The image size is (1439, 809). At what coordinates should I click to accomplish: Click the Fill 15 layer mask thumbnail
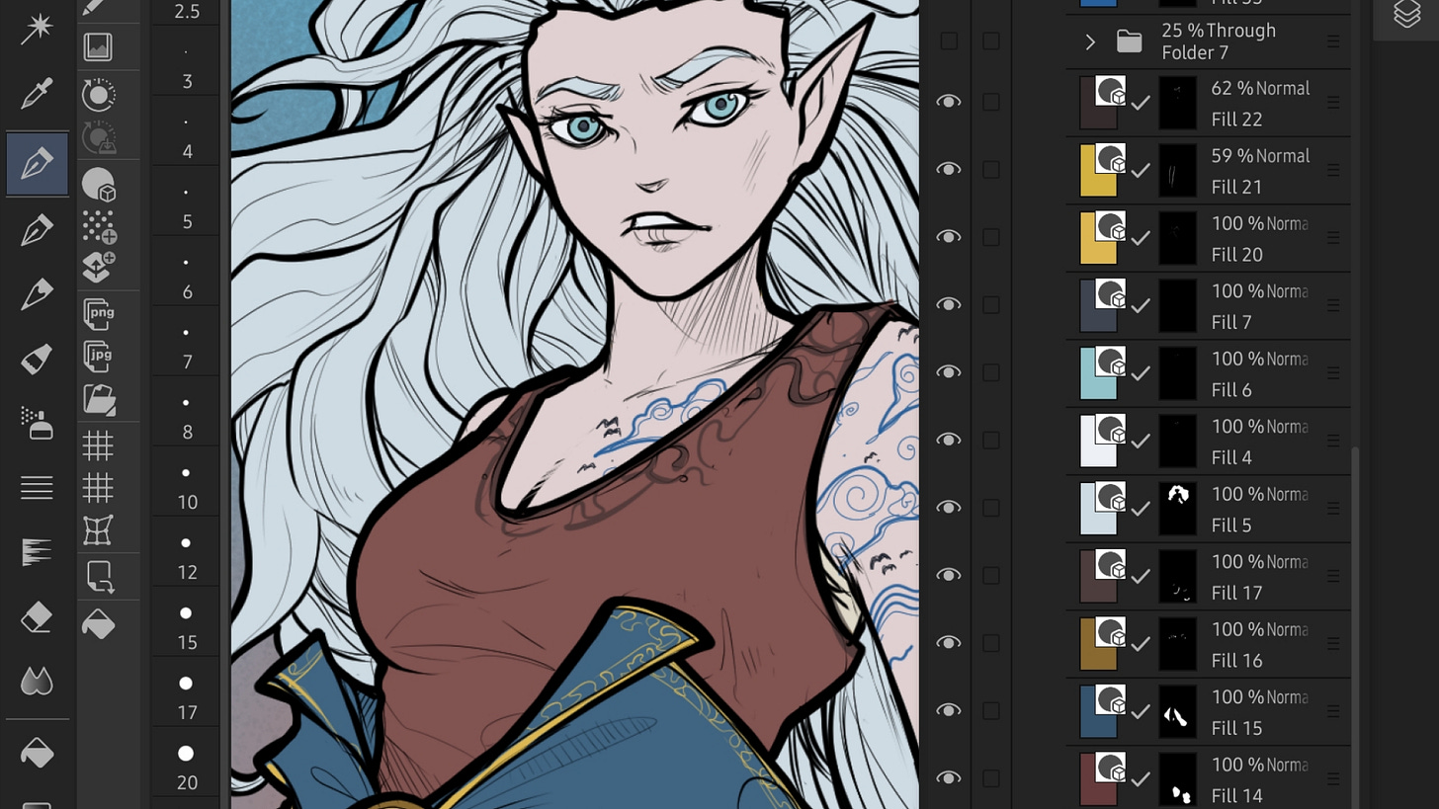click(x=1177, y=711)
